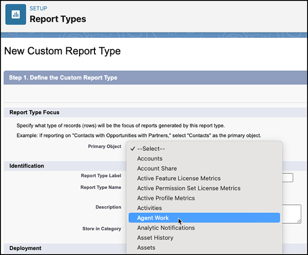
Task: Click inside the Report Type Label field
Action: [288, 178]
